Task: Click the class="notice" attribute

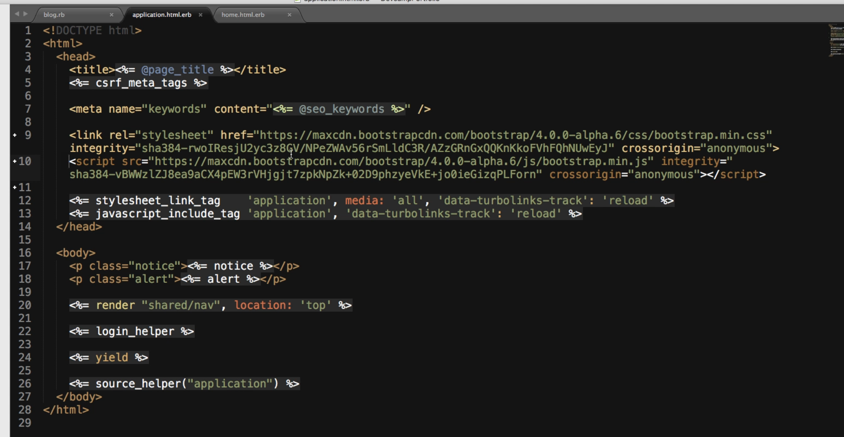Action: (x=135, y=266)
